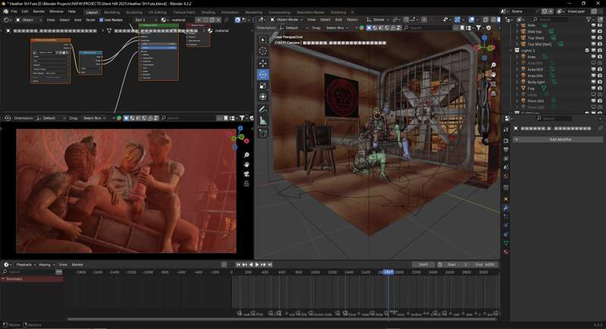Hide the Body light object in outliner
This screenshot has height=329, width=606.
coord(592,82)
